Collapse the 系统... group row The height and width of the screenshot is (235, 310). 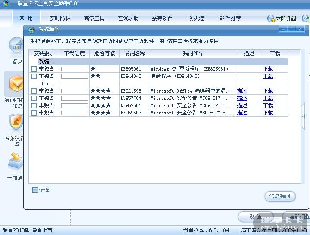click(158, 62)
